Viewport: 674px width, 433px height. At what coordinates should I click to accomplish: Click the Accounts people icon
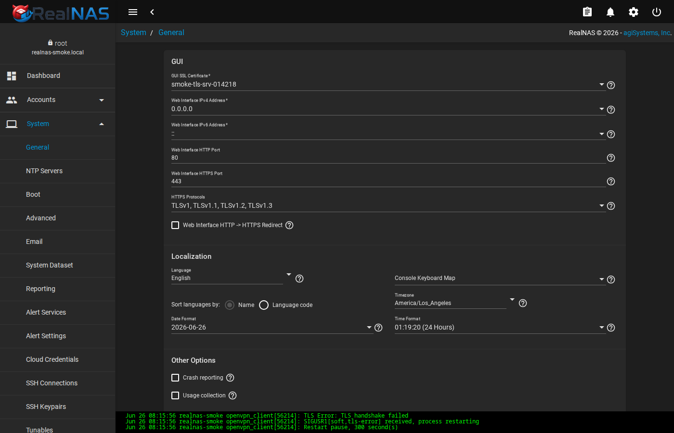click(x=12, y=100)
